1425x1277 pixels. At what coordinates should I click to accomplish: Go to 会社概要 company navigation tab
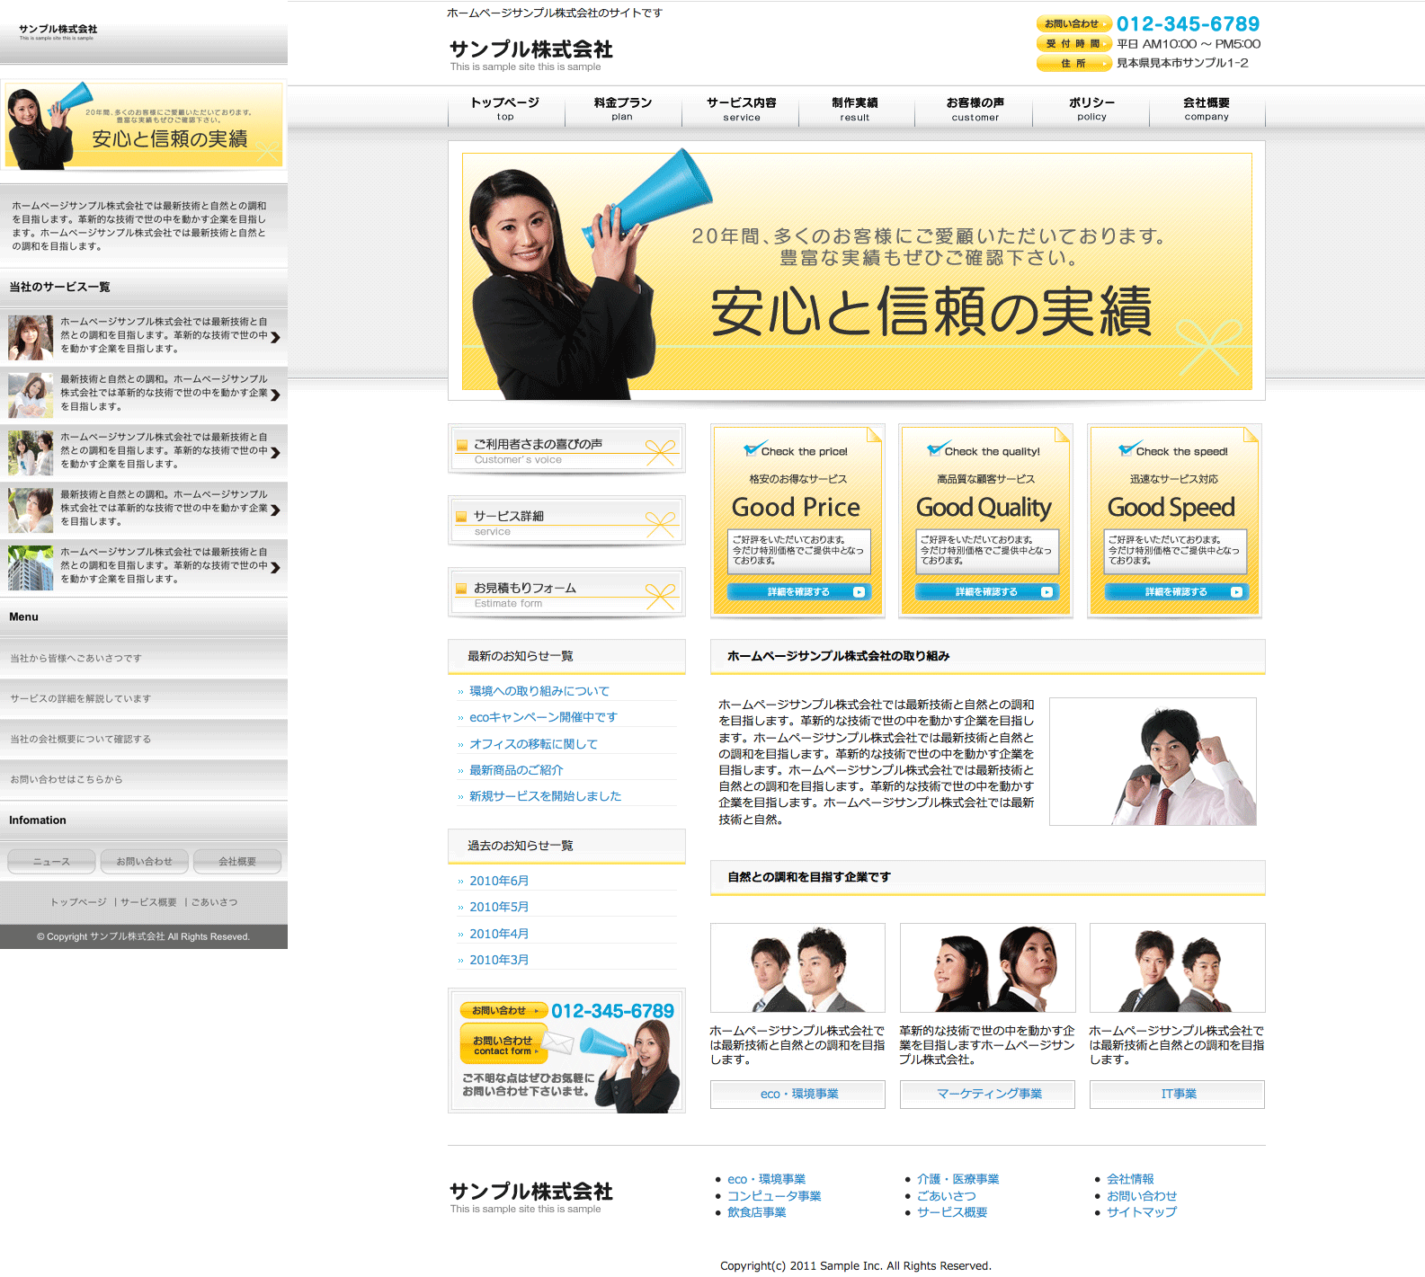click(1206, 108)
